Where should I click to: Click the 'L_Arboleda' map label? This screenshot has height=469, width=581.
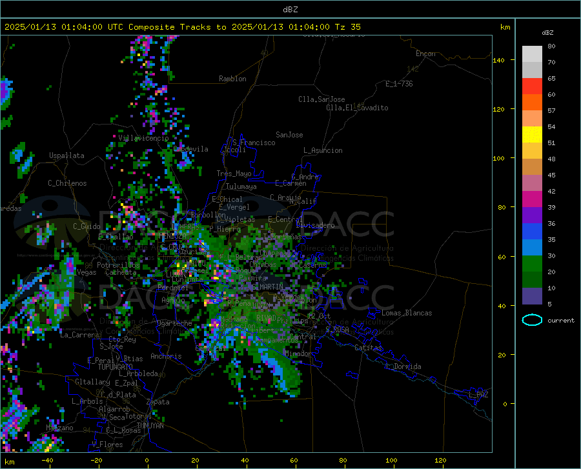[x=138, y=374]
